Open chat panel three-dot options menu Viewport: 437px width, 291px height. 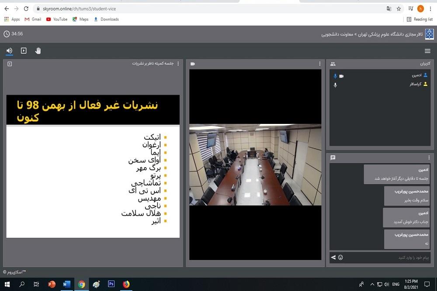429,157
